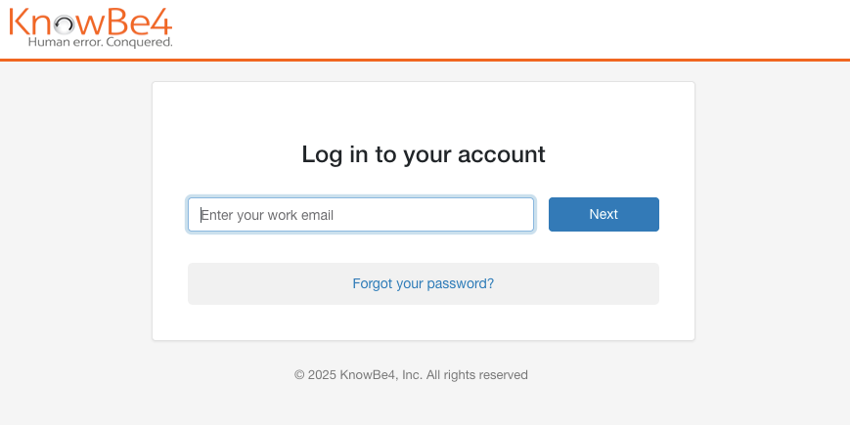The height and width of the screenshot is (425, 850).
Task: Click 'All rights reserved' footer text
Action: (x=476, y=375)
